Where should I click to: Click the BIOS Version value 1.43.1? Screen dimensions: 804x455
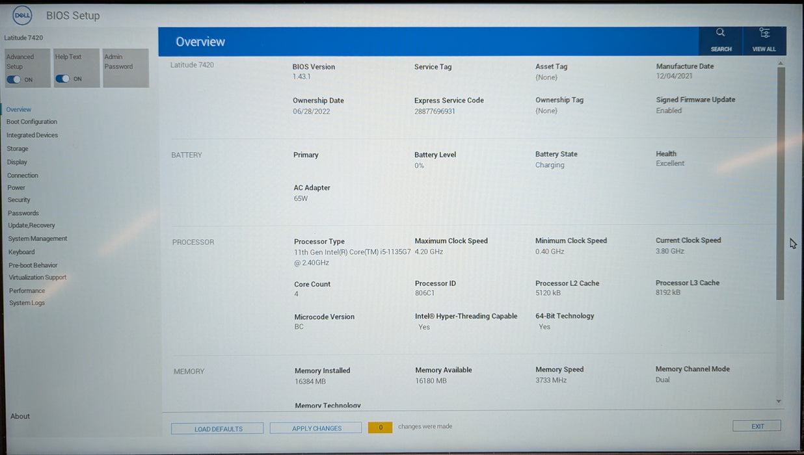pos(302,77)
